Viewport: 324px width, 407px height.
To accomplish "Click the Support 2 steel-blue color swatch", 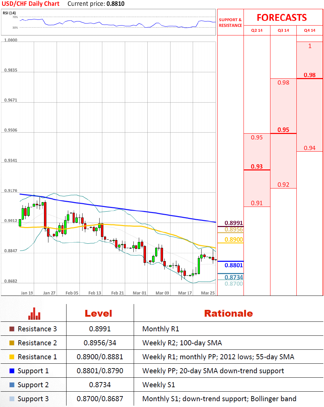I will [x=12, y=385].
